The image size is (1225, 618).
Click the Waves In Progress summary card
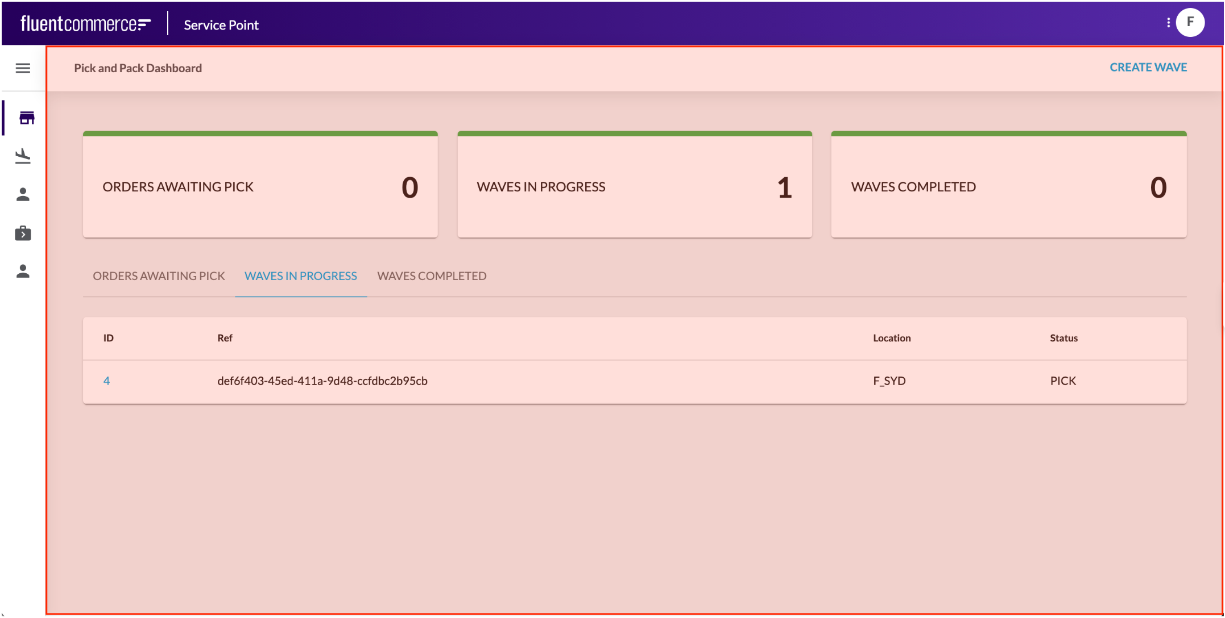point(634,186)
